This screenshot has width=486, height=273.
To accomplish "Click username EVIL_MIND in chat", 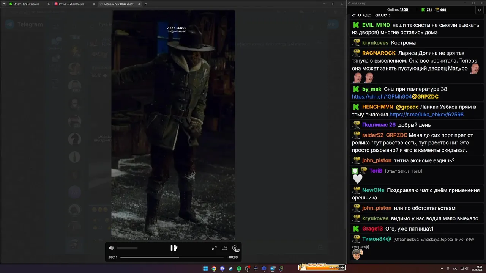I will 376,25.
